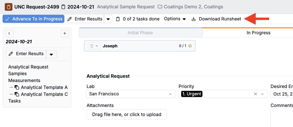The height and width of the screenshot is (127, 293).
Task: Expand the sidebar Enter Results dropdown arrow
Action: click(51, 54)
